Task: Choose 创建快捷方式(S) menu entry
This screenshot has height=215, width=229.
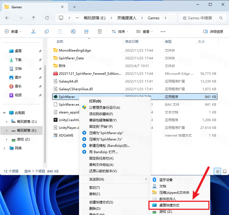Action: 101,202
